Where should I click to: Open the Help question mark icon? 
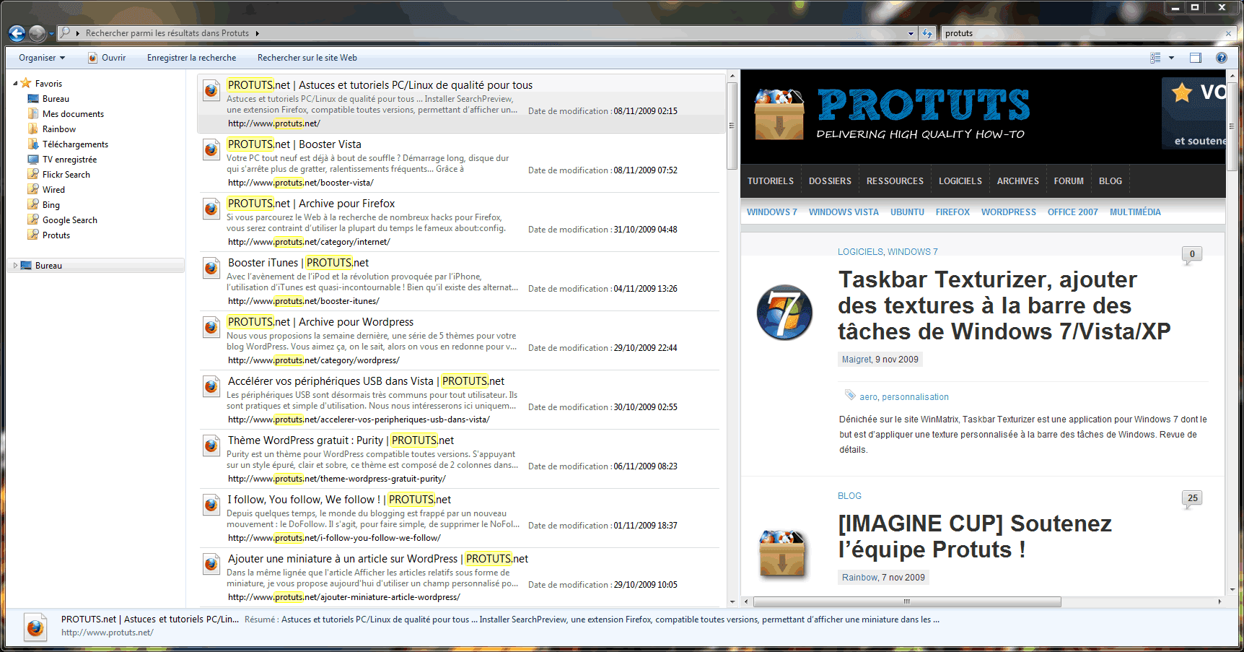pos(1222,58)
